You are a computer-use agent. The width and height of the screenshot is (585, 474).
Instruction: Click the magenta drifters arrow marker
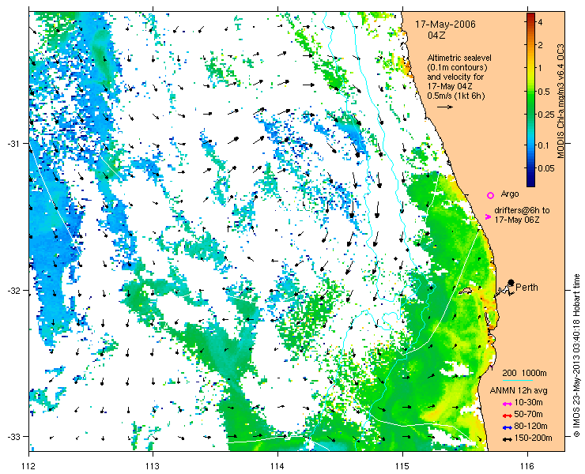tap(488, 216)
